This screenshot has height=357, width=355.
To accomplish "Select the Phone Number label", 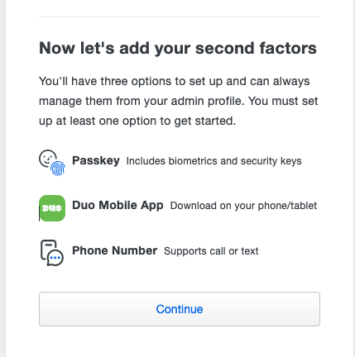I will (x=114, y=250).
